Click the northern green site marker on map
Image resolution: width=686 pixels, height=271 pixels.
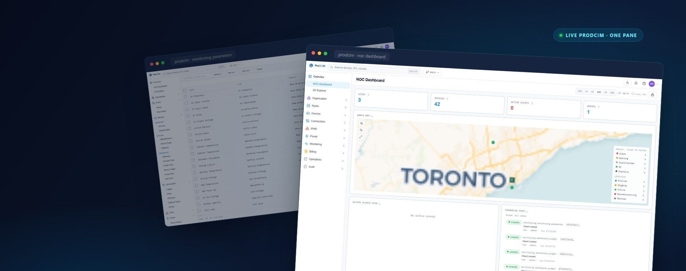coord(493,142)
